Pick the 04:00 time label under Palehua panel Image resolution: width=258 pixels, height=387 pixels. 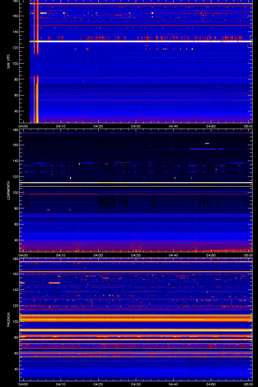[23, 384]
